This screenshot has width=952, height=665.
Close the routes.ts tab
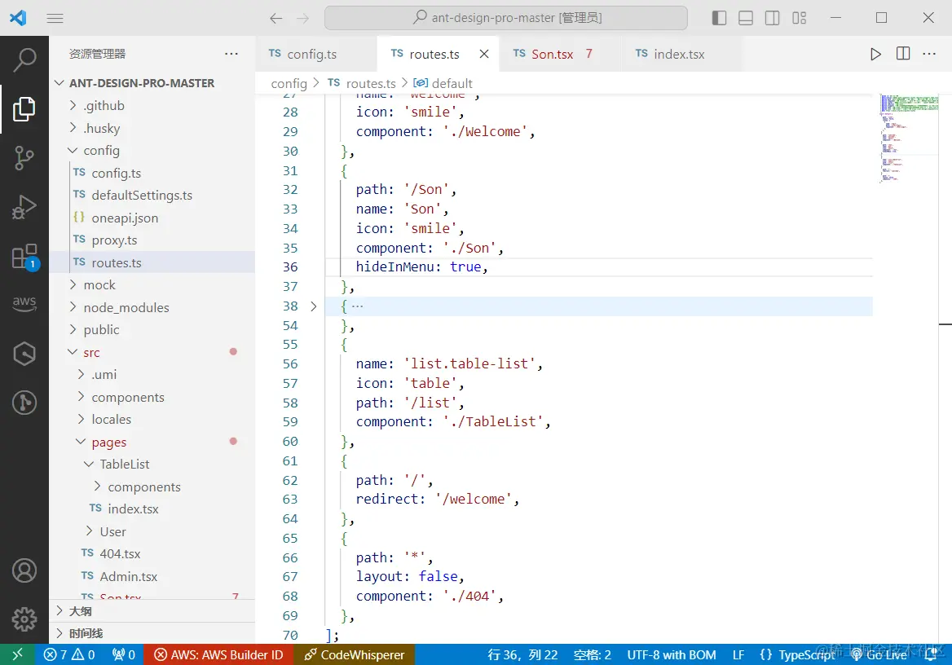pyautogui.click(x=484, y=54)
